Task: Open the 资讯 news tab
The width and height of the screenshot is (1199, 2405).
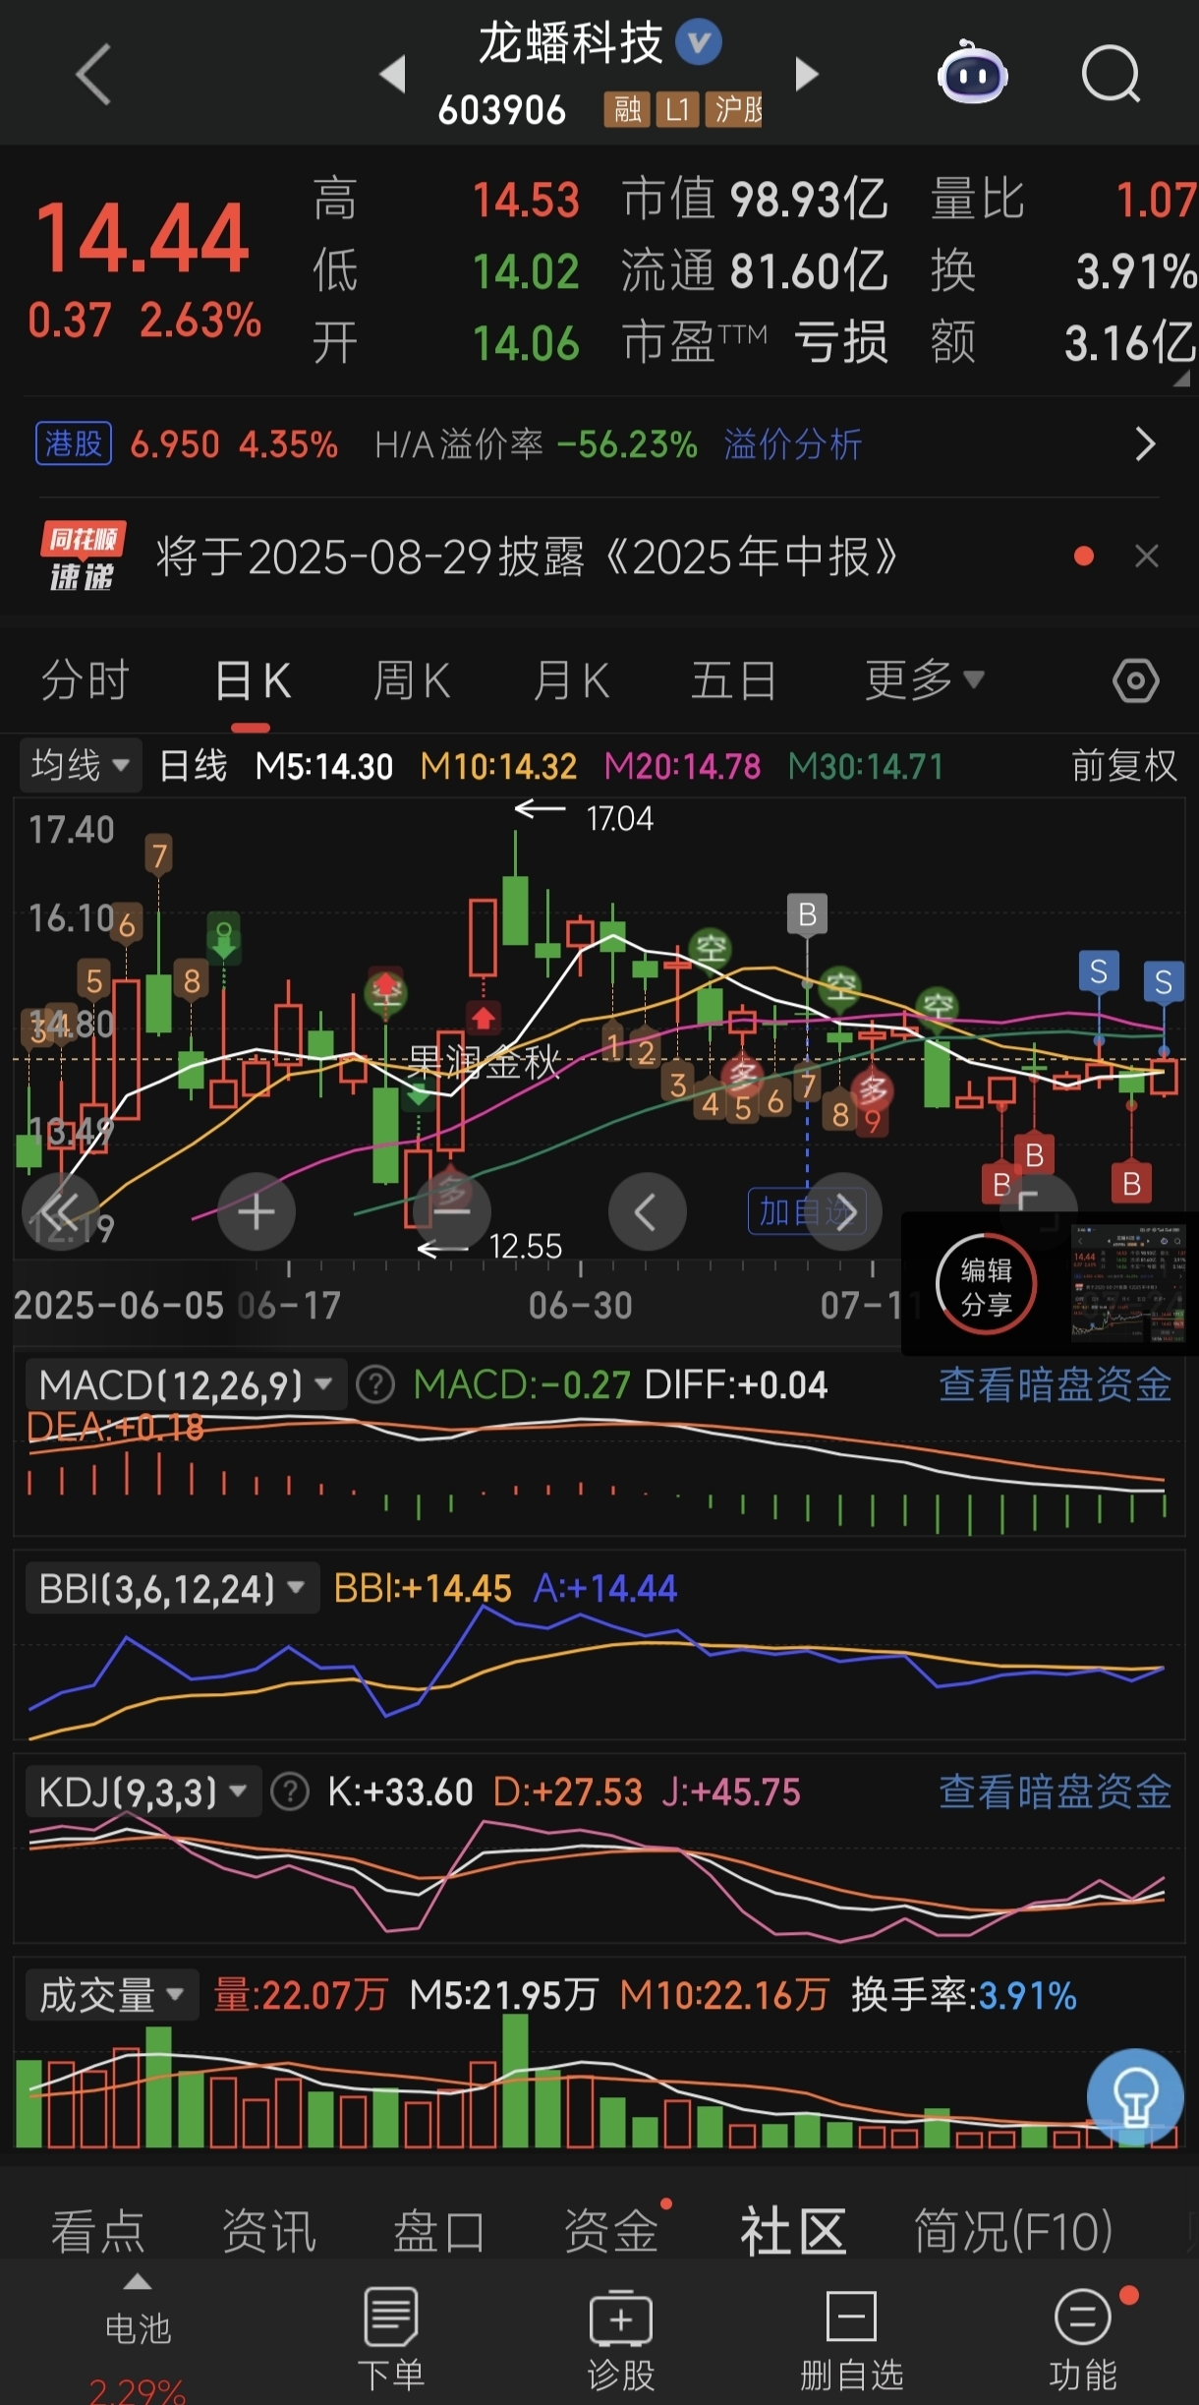Action: tap(269, 2230)
